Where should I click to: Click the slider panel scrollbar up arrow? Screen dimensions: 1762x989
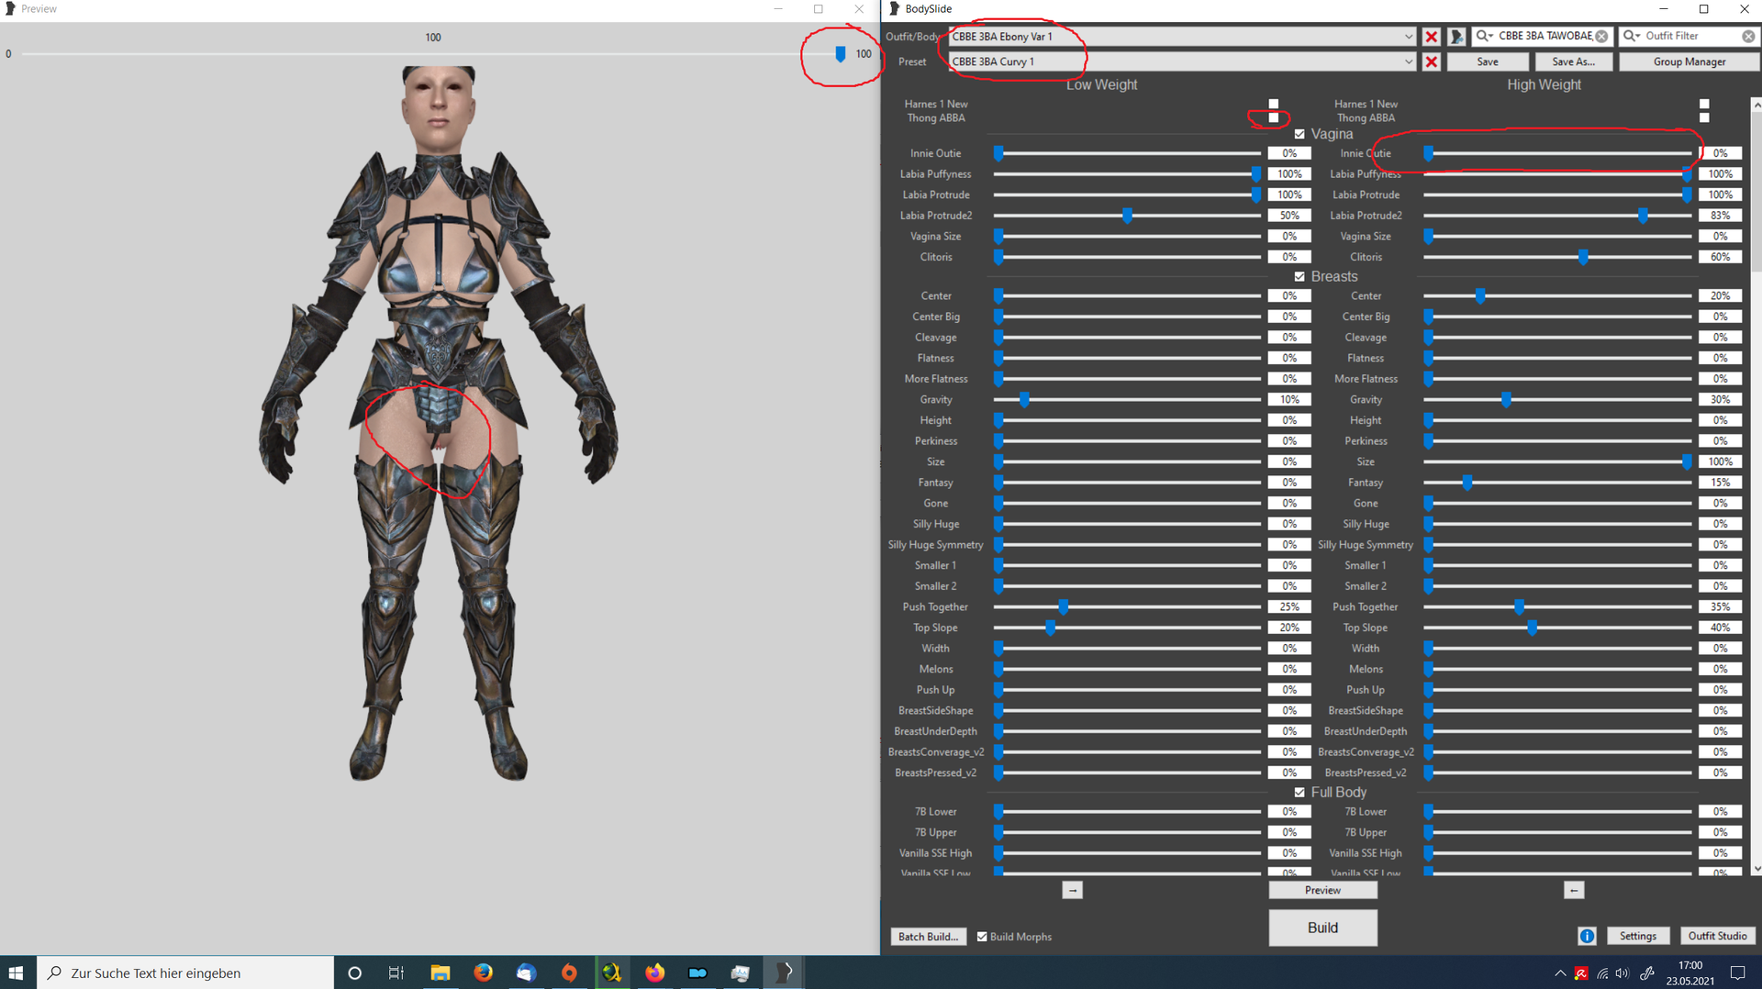pos(1756,104)
